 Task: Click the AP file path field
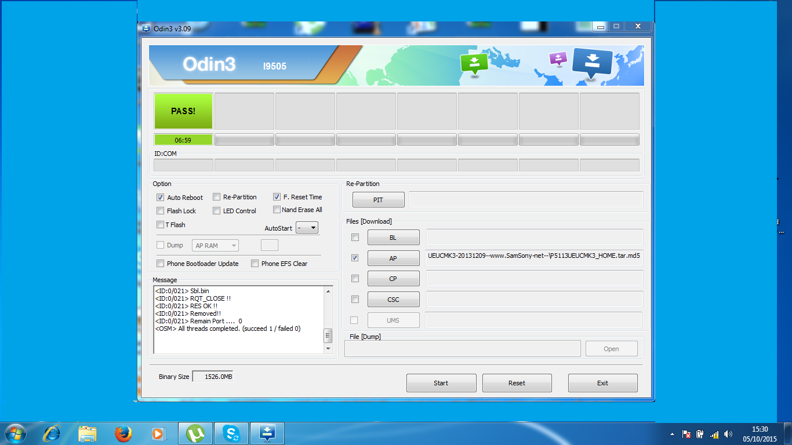pos(535,258)
